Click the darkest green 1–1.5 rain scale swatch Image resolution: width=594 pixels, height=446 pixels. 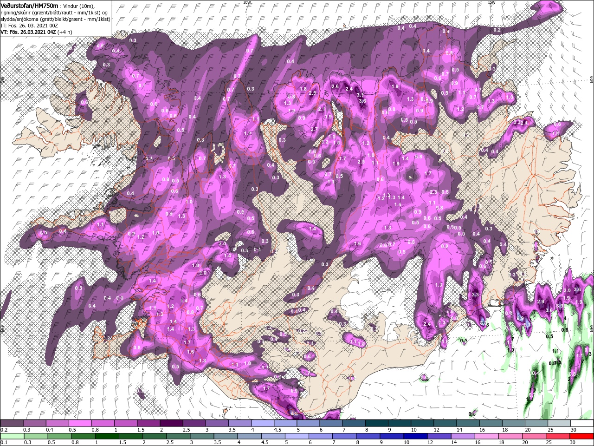[107, 436]
